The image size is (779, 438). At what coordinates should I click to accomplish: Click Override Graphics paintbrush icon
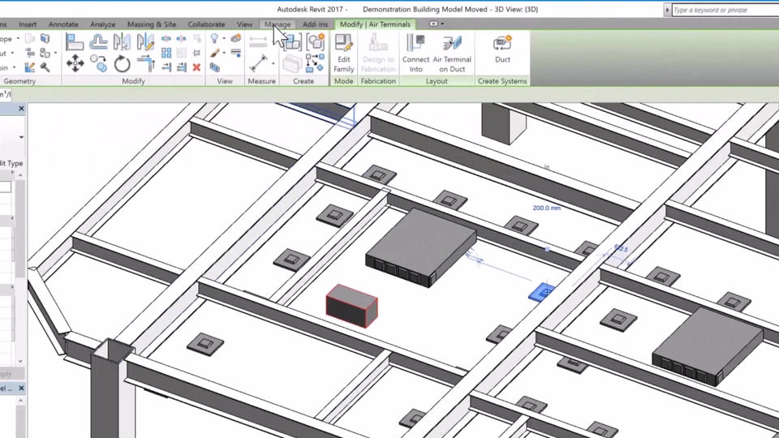pyautogui.click(x=214, y=53)
